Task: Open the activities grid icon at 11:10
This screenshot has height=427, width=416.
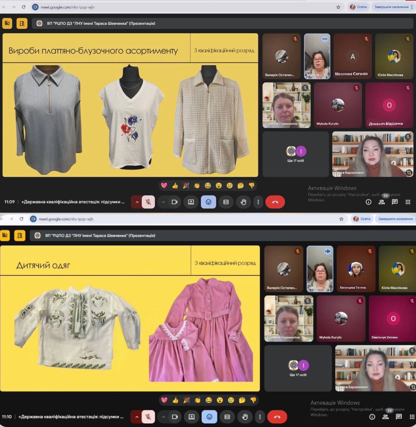Action: pyautogui.click(x=412, y=417)
